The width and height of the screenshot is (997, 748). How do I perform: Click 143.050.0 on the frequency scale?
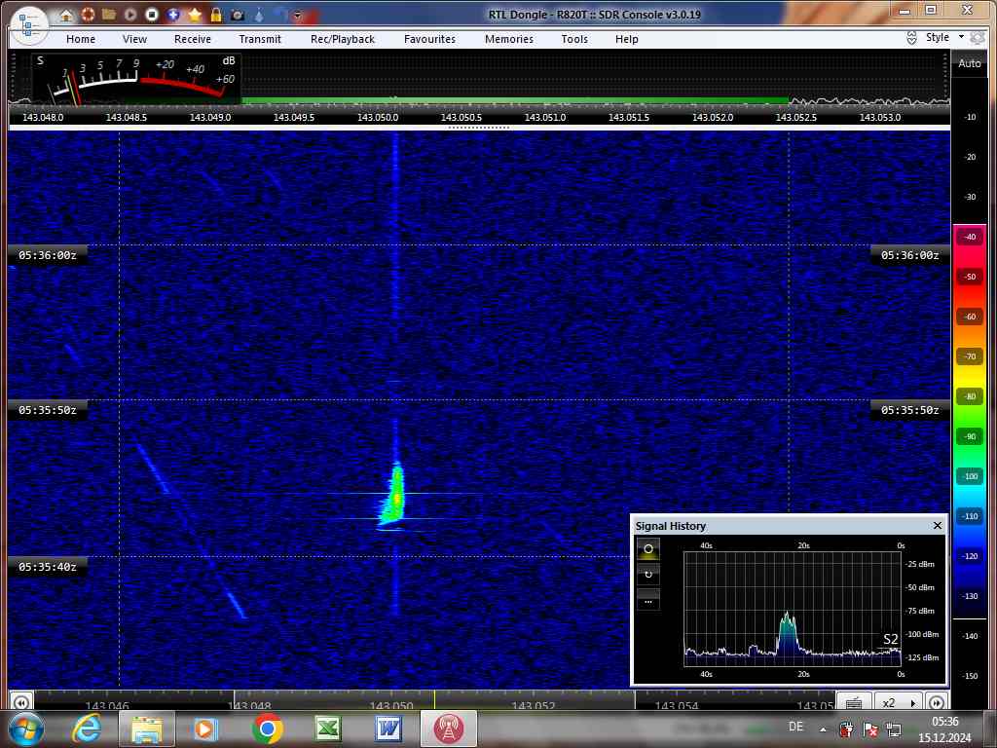tap(378, 117)
